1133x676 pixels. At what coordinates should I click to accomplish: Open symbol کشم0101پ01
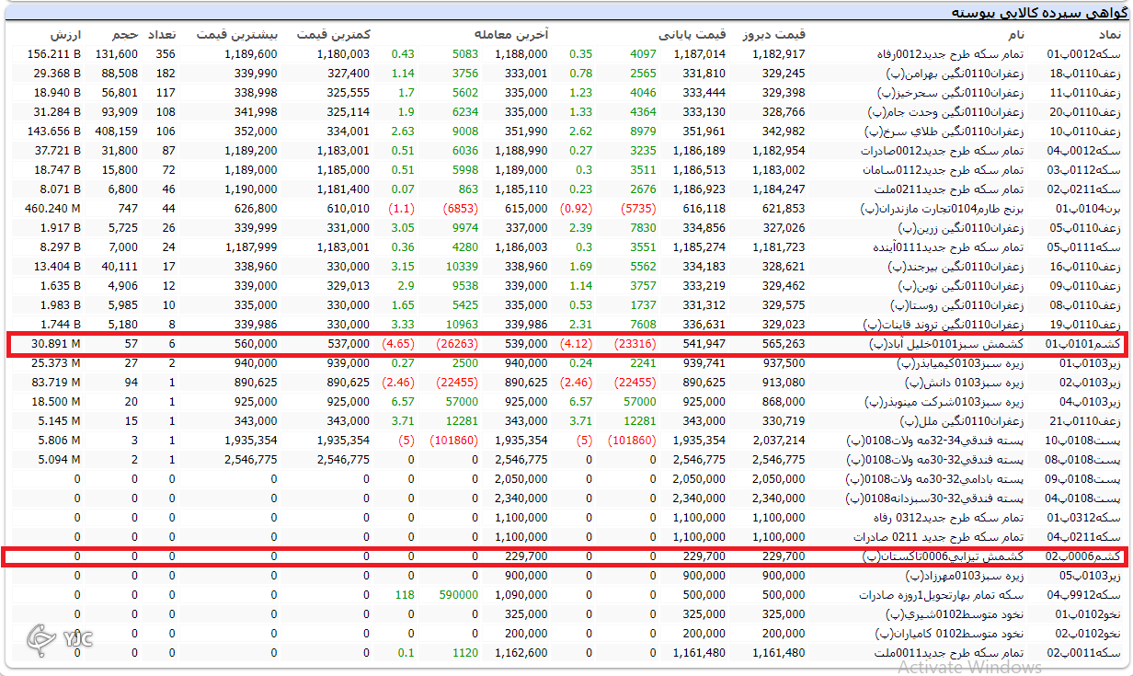tap(1085, 344)
